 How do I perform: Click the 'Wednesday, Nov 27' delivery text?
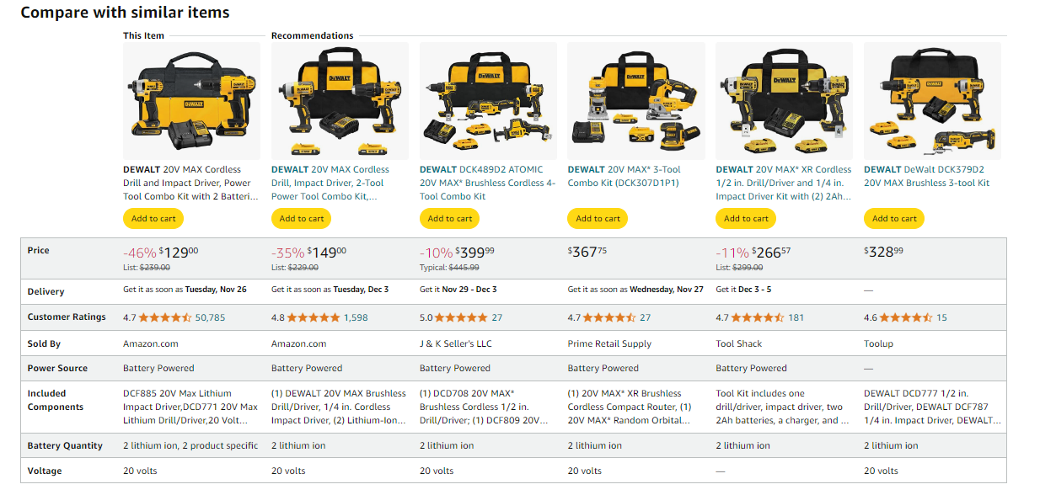point(666,290)
